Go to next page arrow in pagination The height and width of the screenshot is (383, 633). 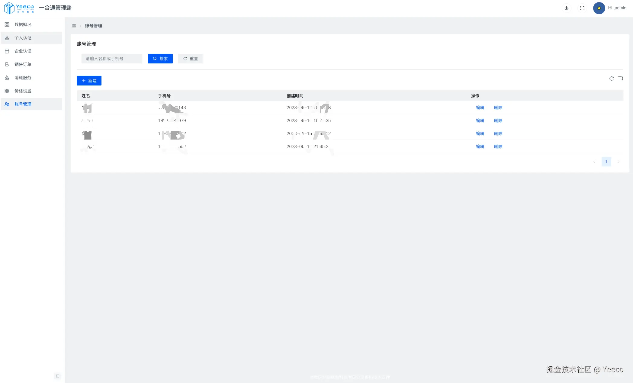[x=618, y=162]
